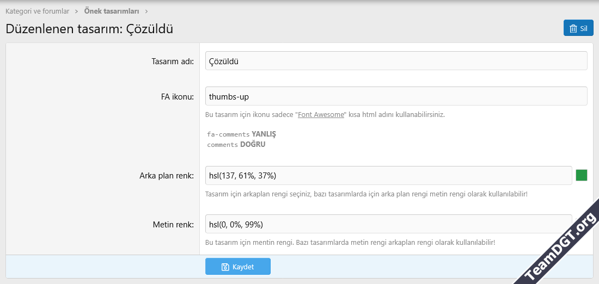Click the Tasarım adı label
Screen dimensions: 599x284
172,61
